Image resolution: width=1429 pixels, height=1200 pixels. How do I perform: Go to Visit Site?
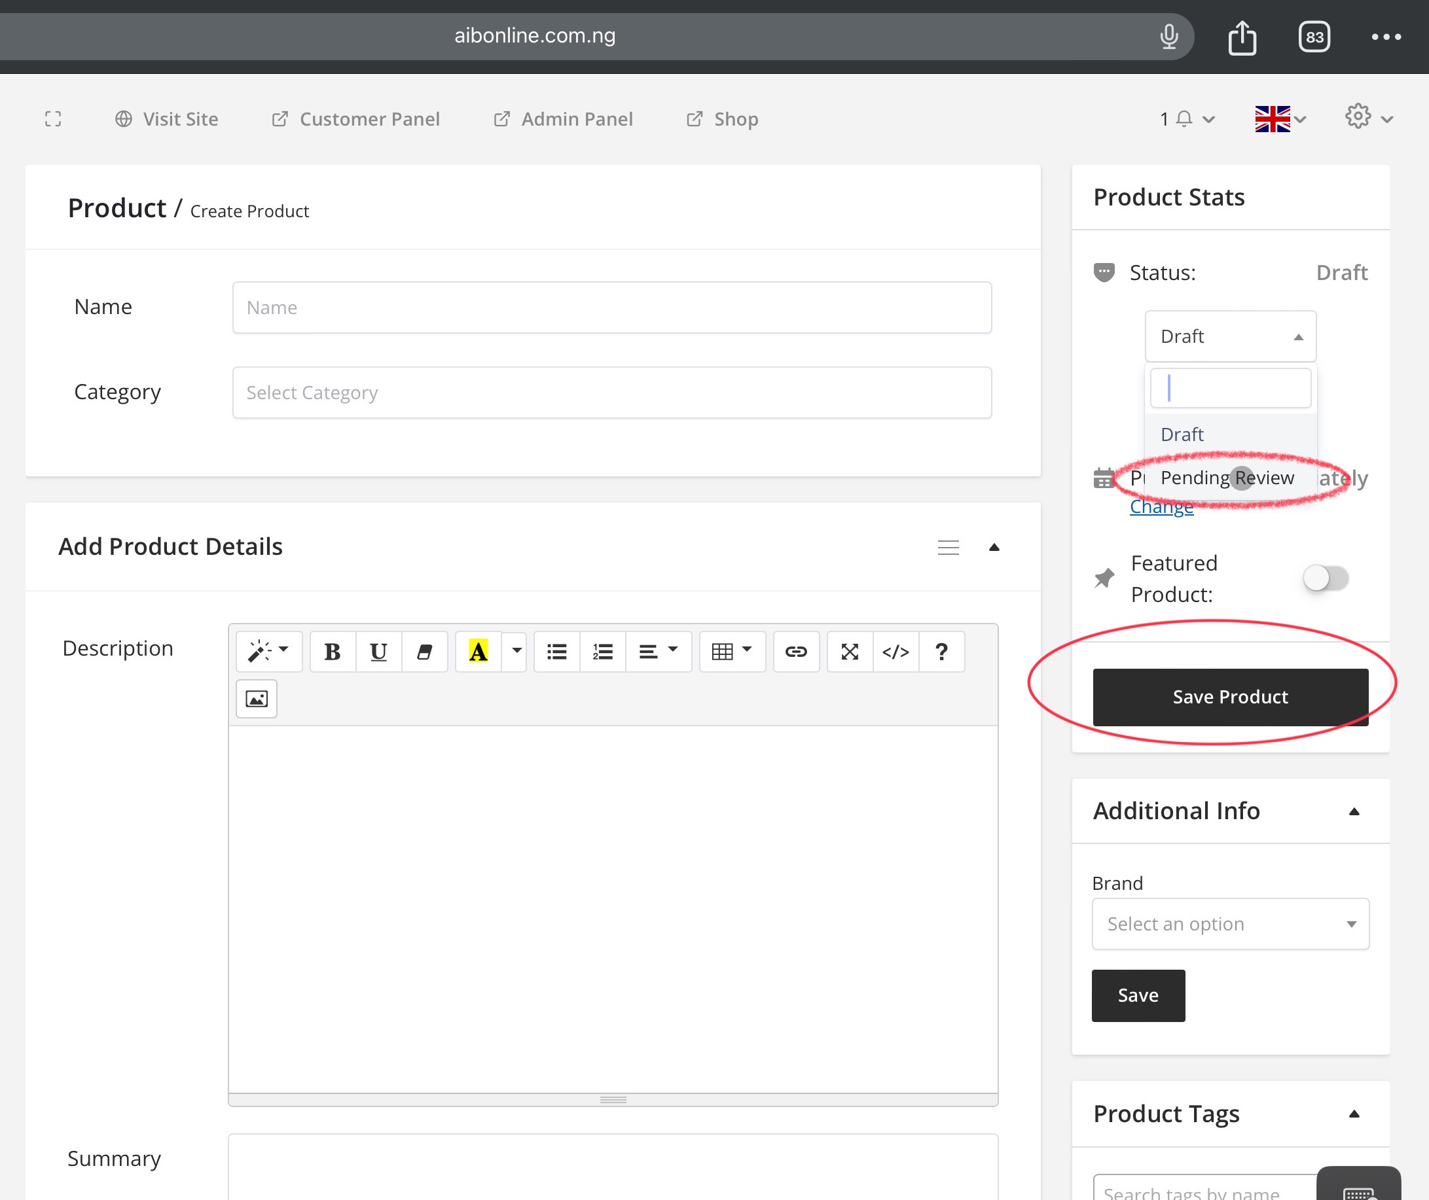click(x=167, y=119)
